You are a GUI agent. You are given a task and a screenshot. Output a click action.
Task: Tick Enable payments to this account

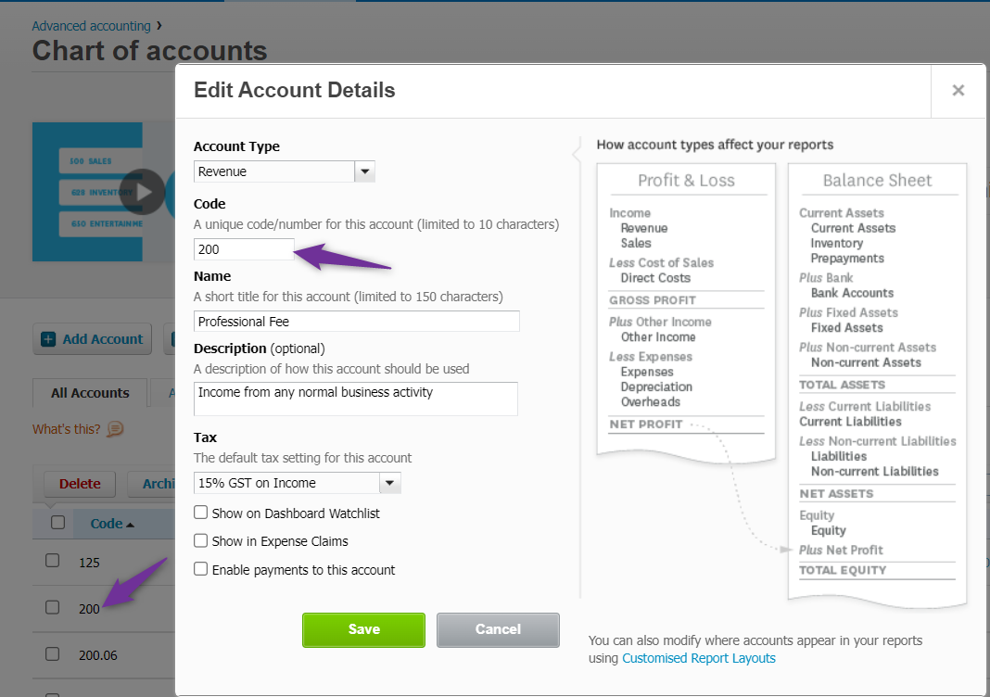[x=201, y=569]
